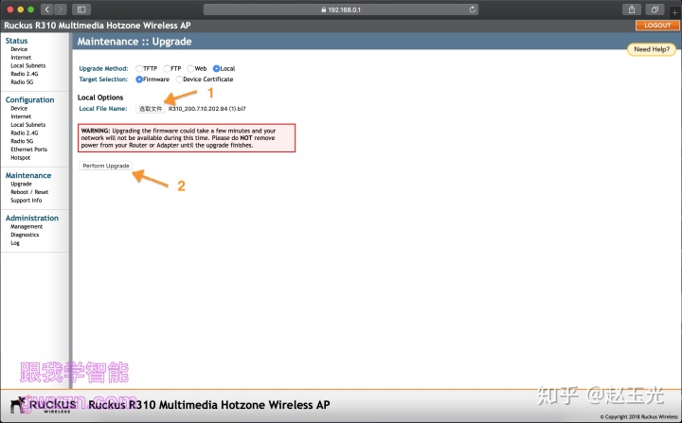The height and width of the screenshot is (423, 682).
Task: Click the address bar showing 192.168.0.1
Action: coord(341,9)
